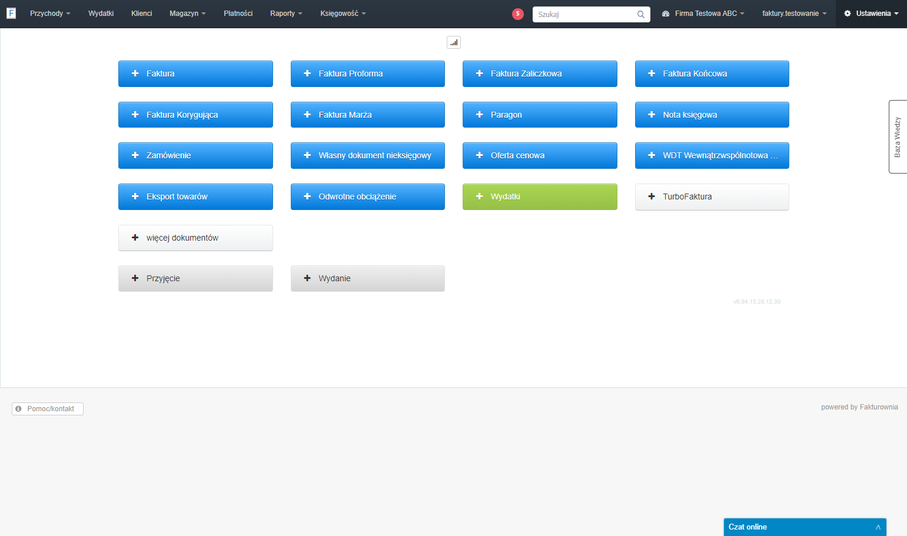Add a Faktura Korygująca

(195, 115)
